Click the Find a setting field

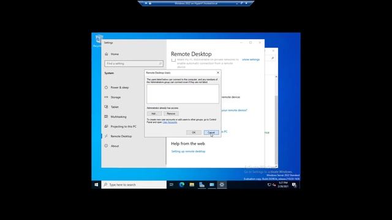pos(134,64)
